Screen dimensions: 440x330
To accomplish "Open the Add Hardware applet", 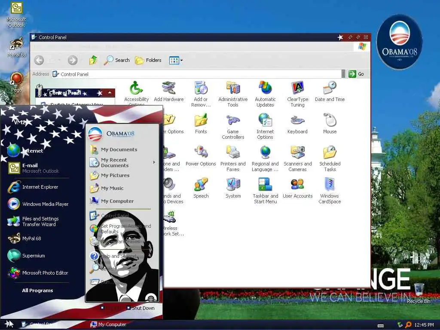I will tap(168, 91).
